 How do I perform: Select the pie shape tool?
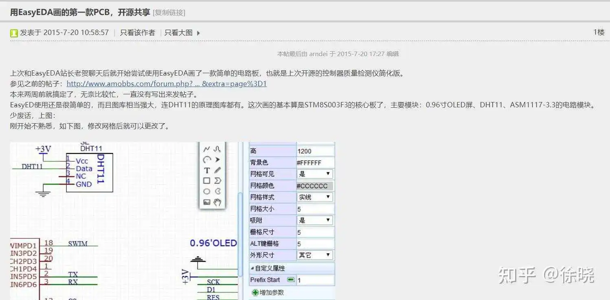click(217, 191)
